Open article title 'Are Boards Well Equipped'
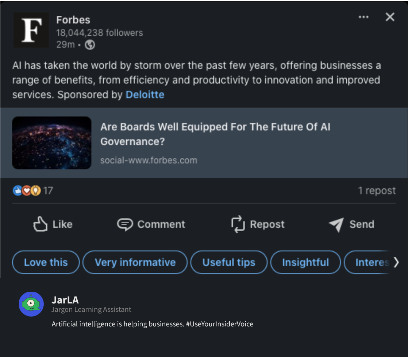 click(215, 134)
